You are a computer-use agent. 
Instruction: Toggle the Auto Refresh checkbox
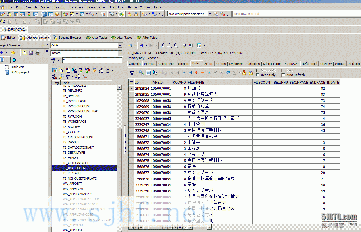click(x=283, y=75)
